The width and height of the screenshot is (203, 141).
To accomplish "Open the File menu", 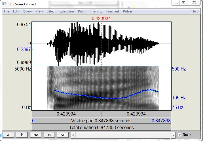I will point(7,11).
